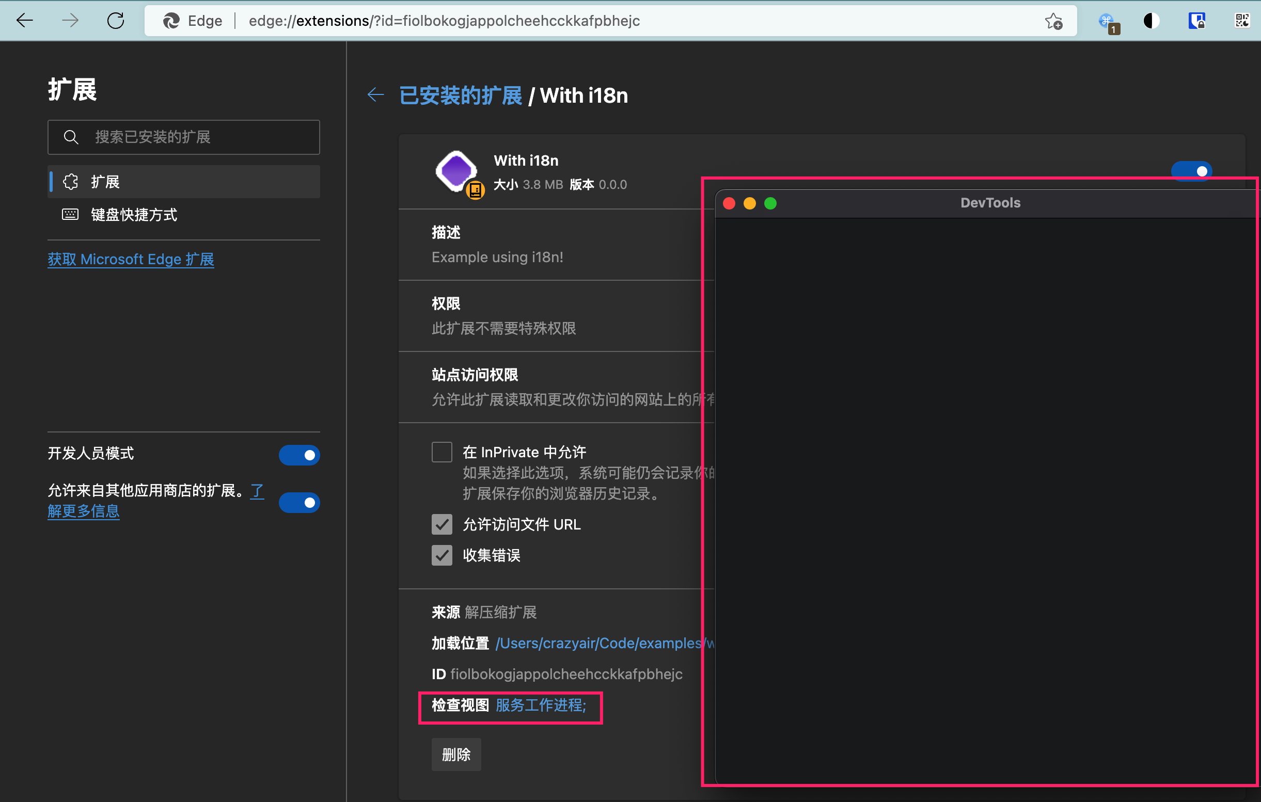Viewport: 1261px width, 802px height.
Task: Open the blue shield lock extension icon
Action: pos(1197,21)
